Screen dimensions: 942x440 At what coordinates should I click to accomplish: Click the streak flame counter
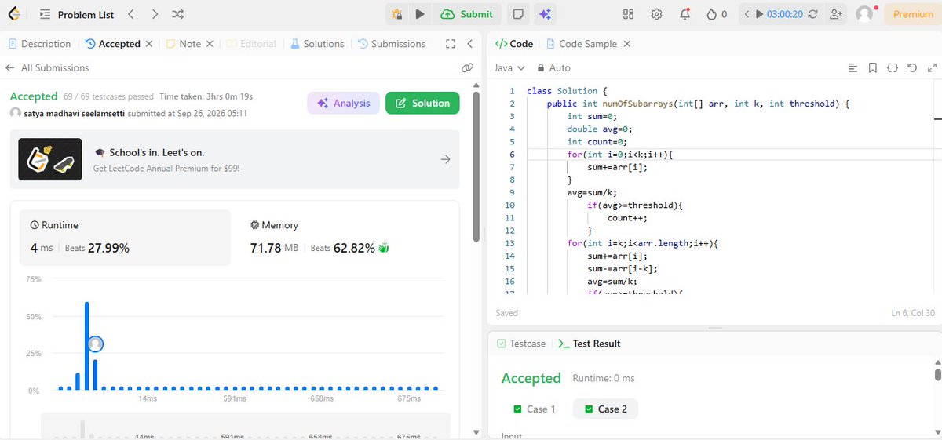(x=717, y=14)
